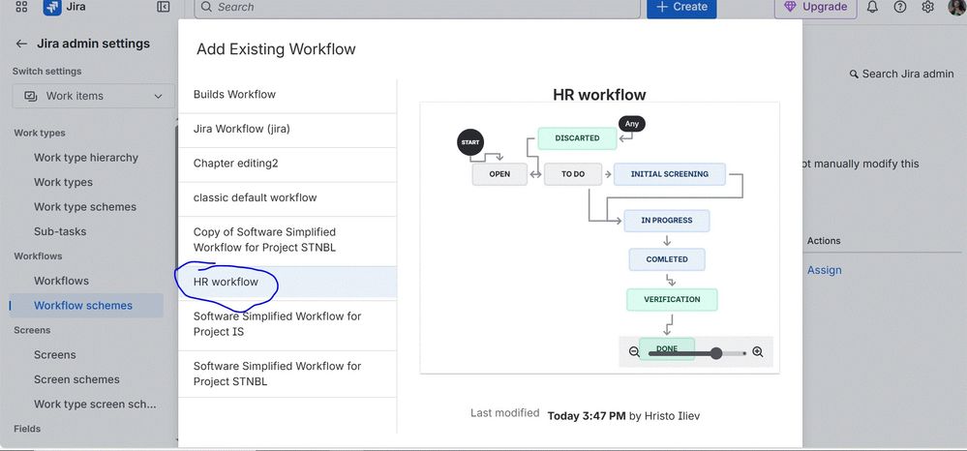
Task: Go back using the arrow beside Jira admin settings
Action: pyautogui.click(x=21, y=44)
